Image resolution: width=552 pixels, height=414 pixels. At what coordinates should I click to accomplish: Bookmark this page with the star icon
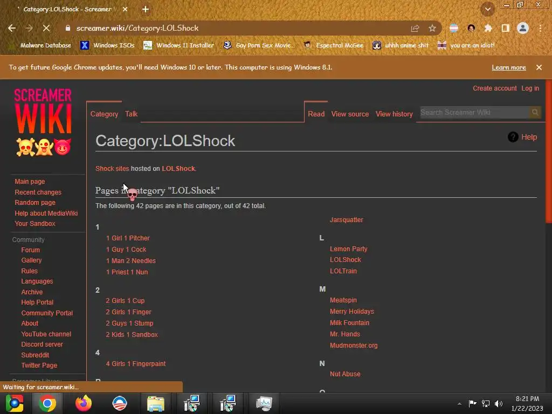tap(432, 28)
